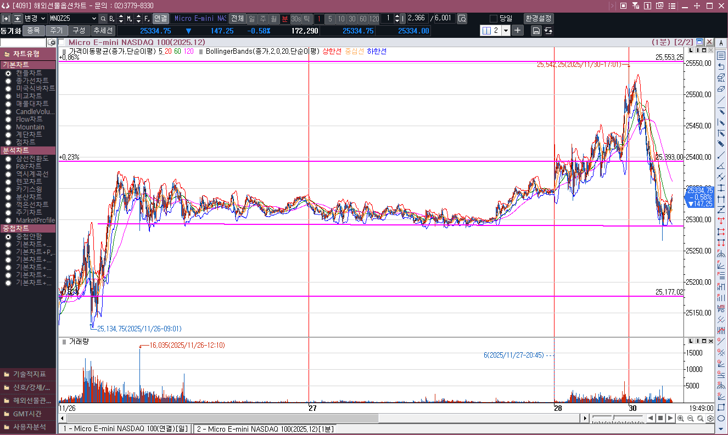Open the chart layout count dropdown

coord(506,31)
